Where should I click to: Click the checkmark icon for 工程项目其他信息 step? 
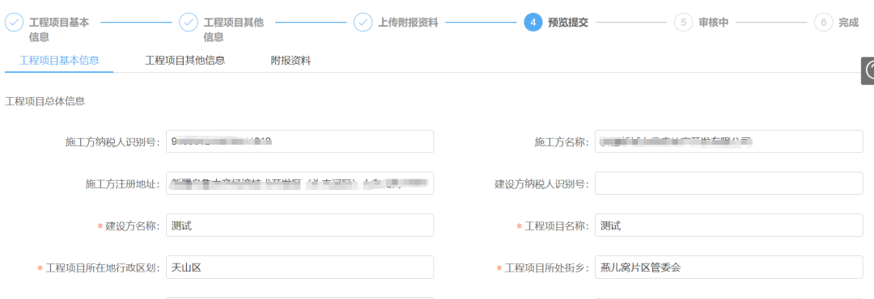pyautogui.click(x=189, y=23)
